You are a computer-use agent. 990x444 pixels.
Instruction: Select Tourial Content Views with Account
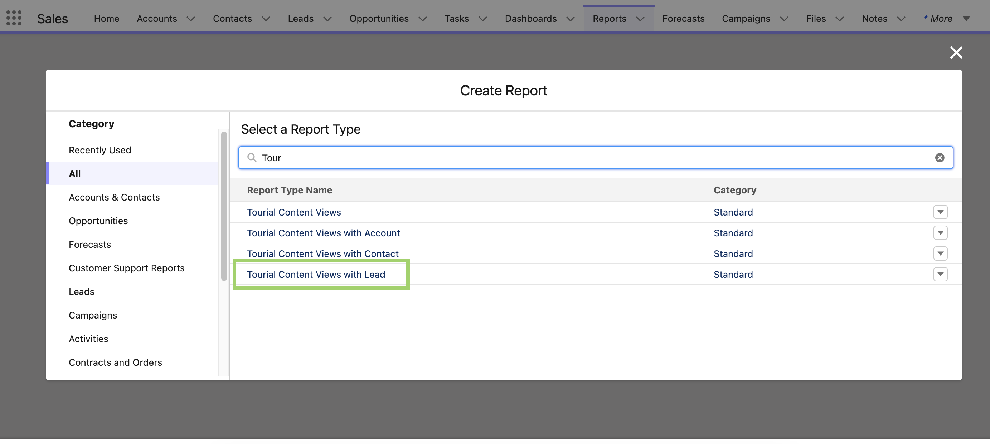323,233
